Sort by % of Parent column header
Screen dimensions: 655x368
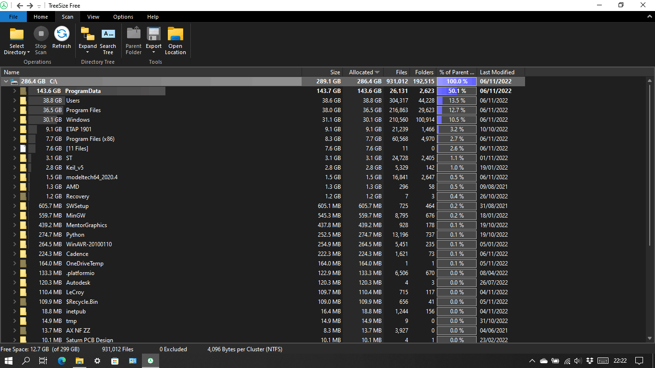tap(457, 72)
